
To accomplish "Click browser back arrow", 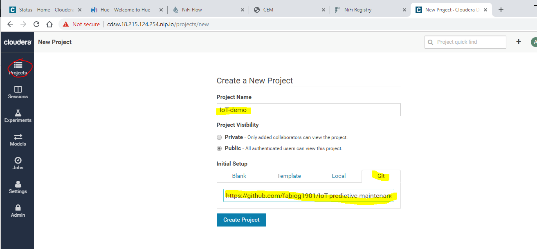I will 10,24.
